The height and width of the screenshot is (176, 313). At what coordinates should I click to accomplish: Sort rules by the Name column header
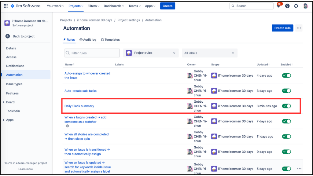(x=69, y=64)
